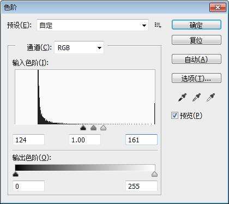Focus the input highlight field showing 161
The image size is (229, 204).
pos(141,140)
